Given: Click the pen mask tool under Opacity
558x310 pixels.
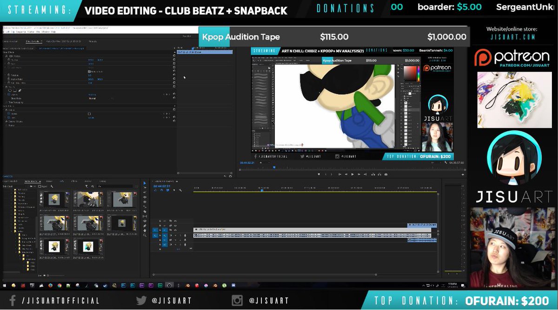Looking at the screenshot, I should pyautogui.click(x=20, y=91).
